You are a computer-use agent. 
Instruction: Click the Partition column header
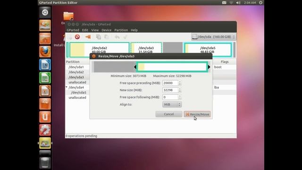click(x=73, y=62)
